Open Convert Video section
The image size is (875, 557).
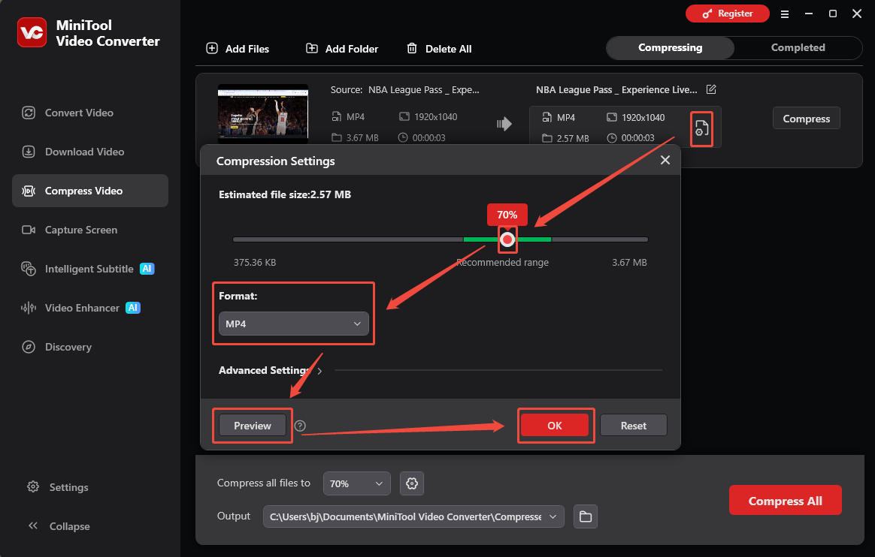[90, 113]
